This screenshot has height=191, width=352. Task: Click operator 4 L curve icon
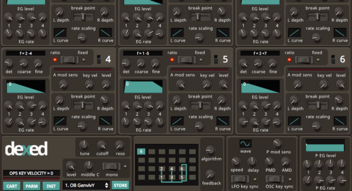tap(60, 121)
